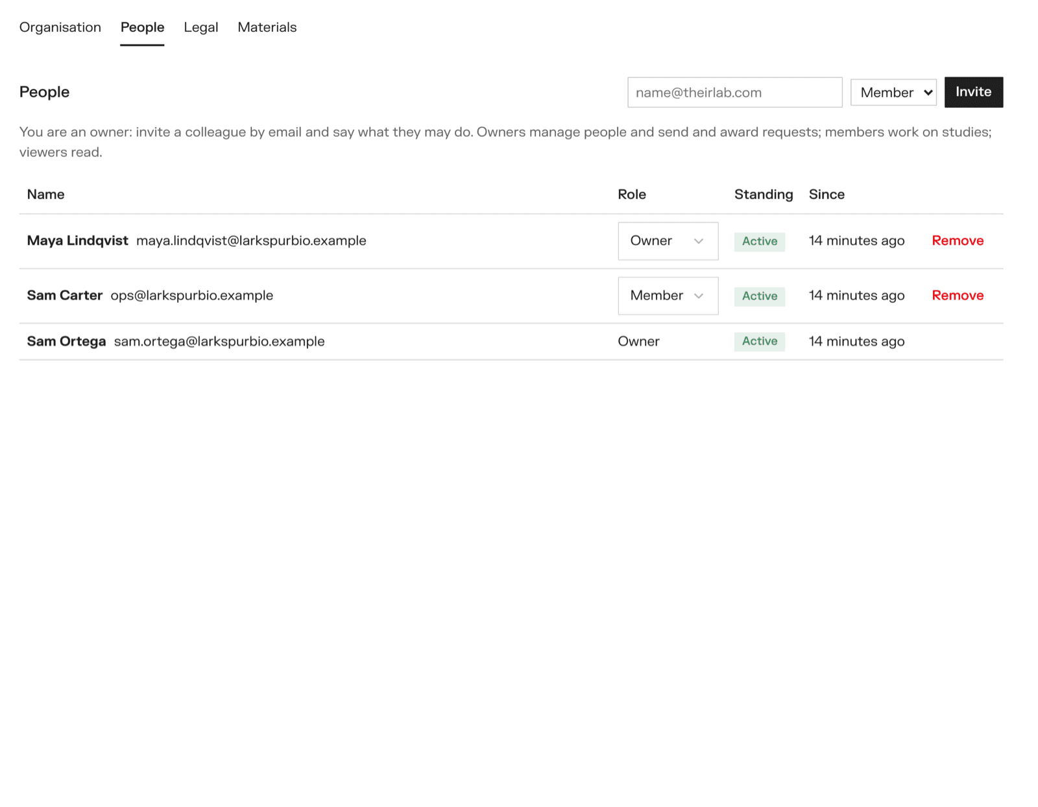Remove Maya Lindqvist from the people list
1038x807 pixels.
(958, 241)
